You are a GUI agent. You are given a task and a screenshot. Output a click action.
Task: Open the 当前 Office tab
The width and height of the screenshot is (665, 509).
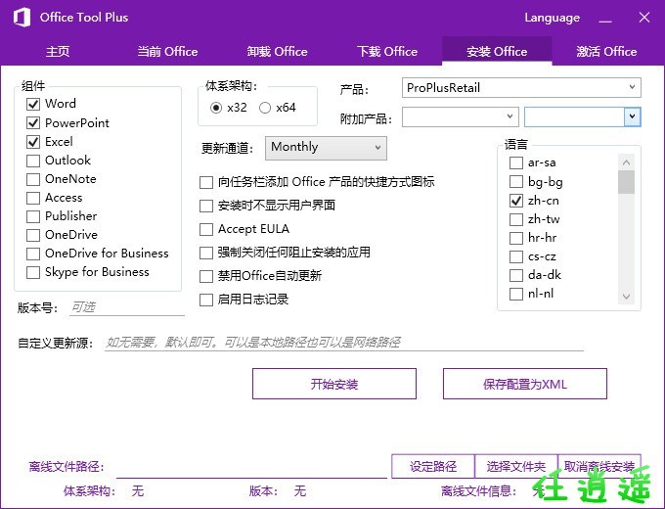167,51
